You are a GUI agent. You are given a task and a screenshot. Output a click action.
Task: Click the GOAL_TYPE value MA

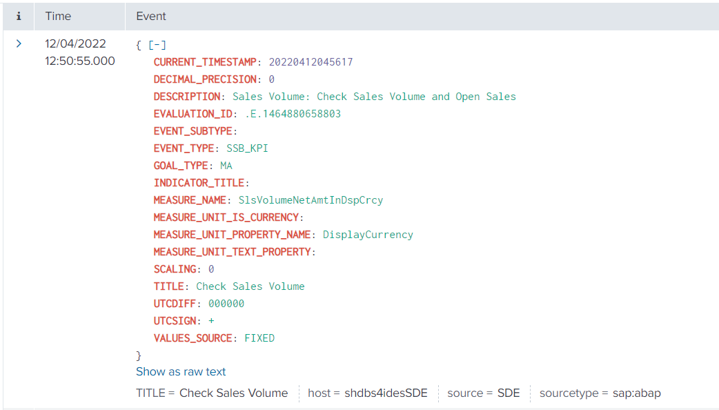coord(226,166)
